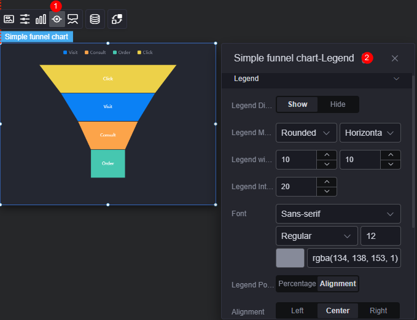Set Legend Display to Hide
417x320 pixels.
[338, 104]
